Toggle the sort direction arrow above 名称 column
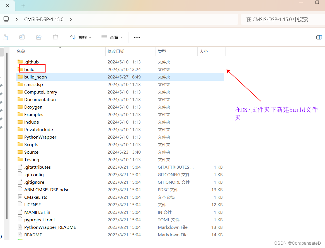Viewport: 325px width, 248px height. (60, 48)
